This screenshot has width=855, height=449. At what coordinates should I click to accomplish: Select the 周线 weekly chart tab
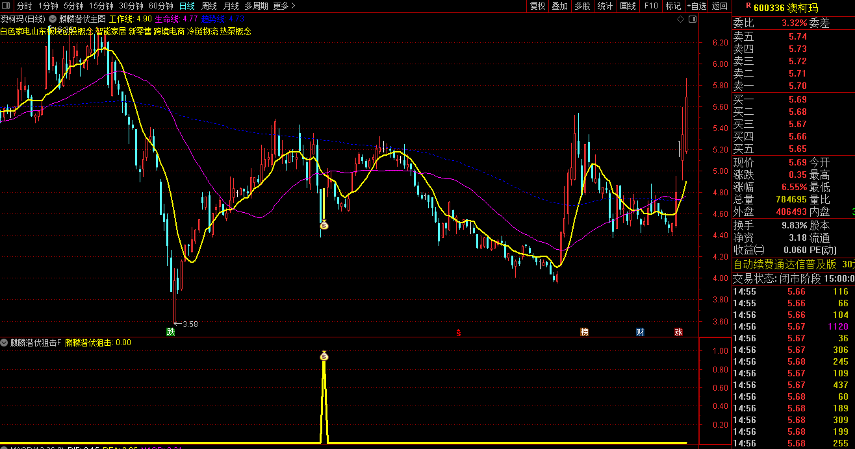pos(209,6)
